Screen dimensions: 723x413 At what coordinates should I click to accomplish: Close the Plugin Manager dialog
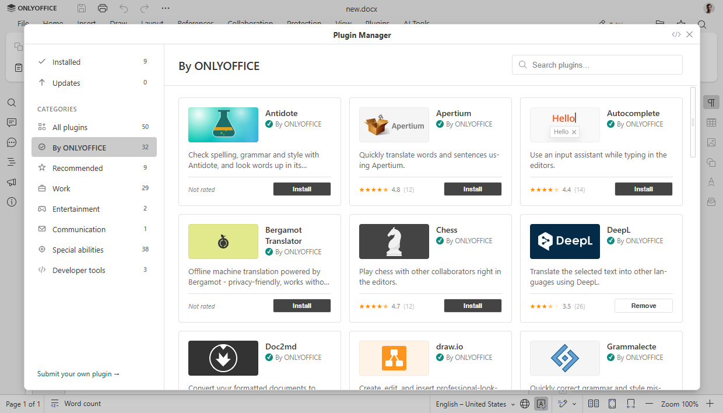[690, 34]
